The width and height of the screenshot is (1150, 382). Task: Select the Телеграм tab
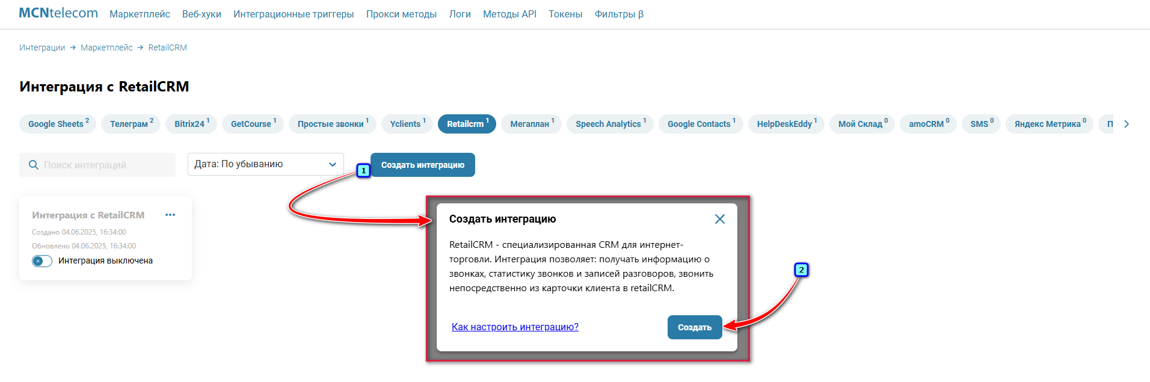131,124
